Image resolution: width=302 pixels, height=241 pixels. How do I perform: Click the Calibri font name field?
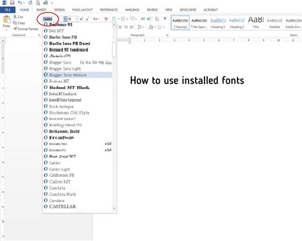pyautogui.click(x=53, y=19)
